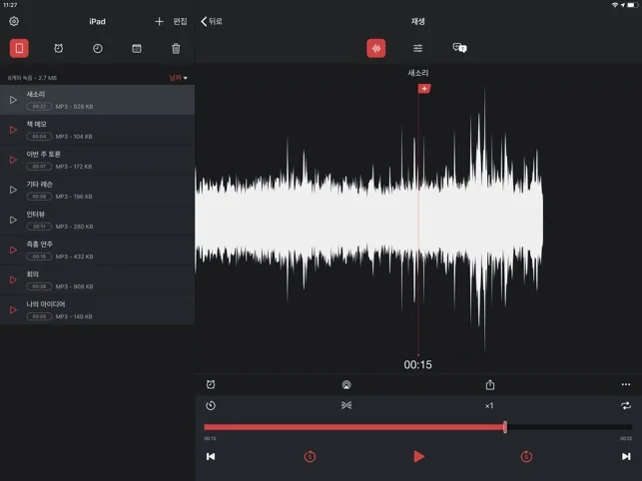Open the 날짜 sort dropdown

pos(178,78)
